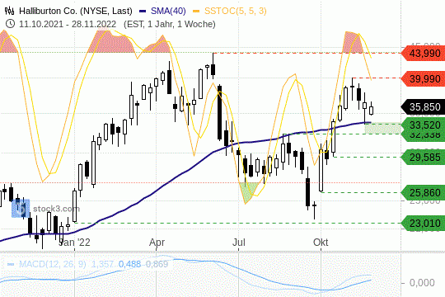The width and height of the screenshot is (445, 297).
Task: Click the MACD value 1,357
Action: click(102, 264)
